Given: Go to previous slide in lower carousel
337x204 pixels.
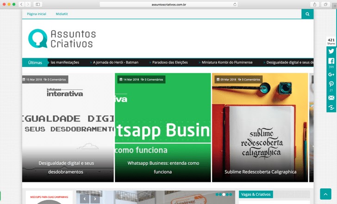Looking at the screenshot, I should [x=84, y=199].
